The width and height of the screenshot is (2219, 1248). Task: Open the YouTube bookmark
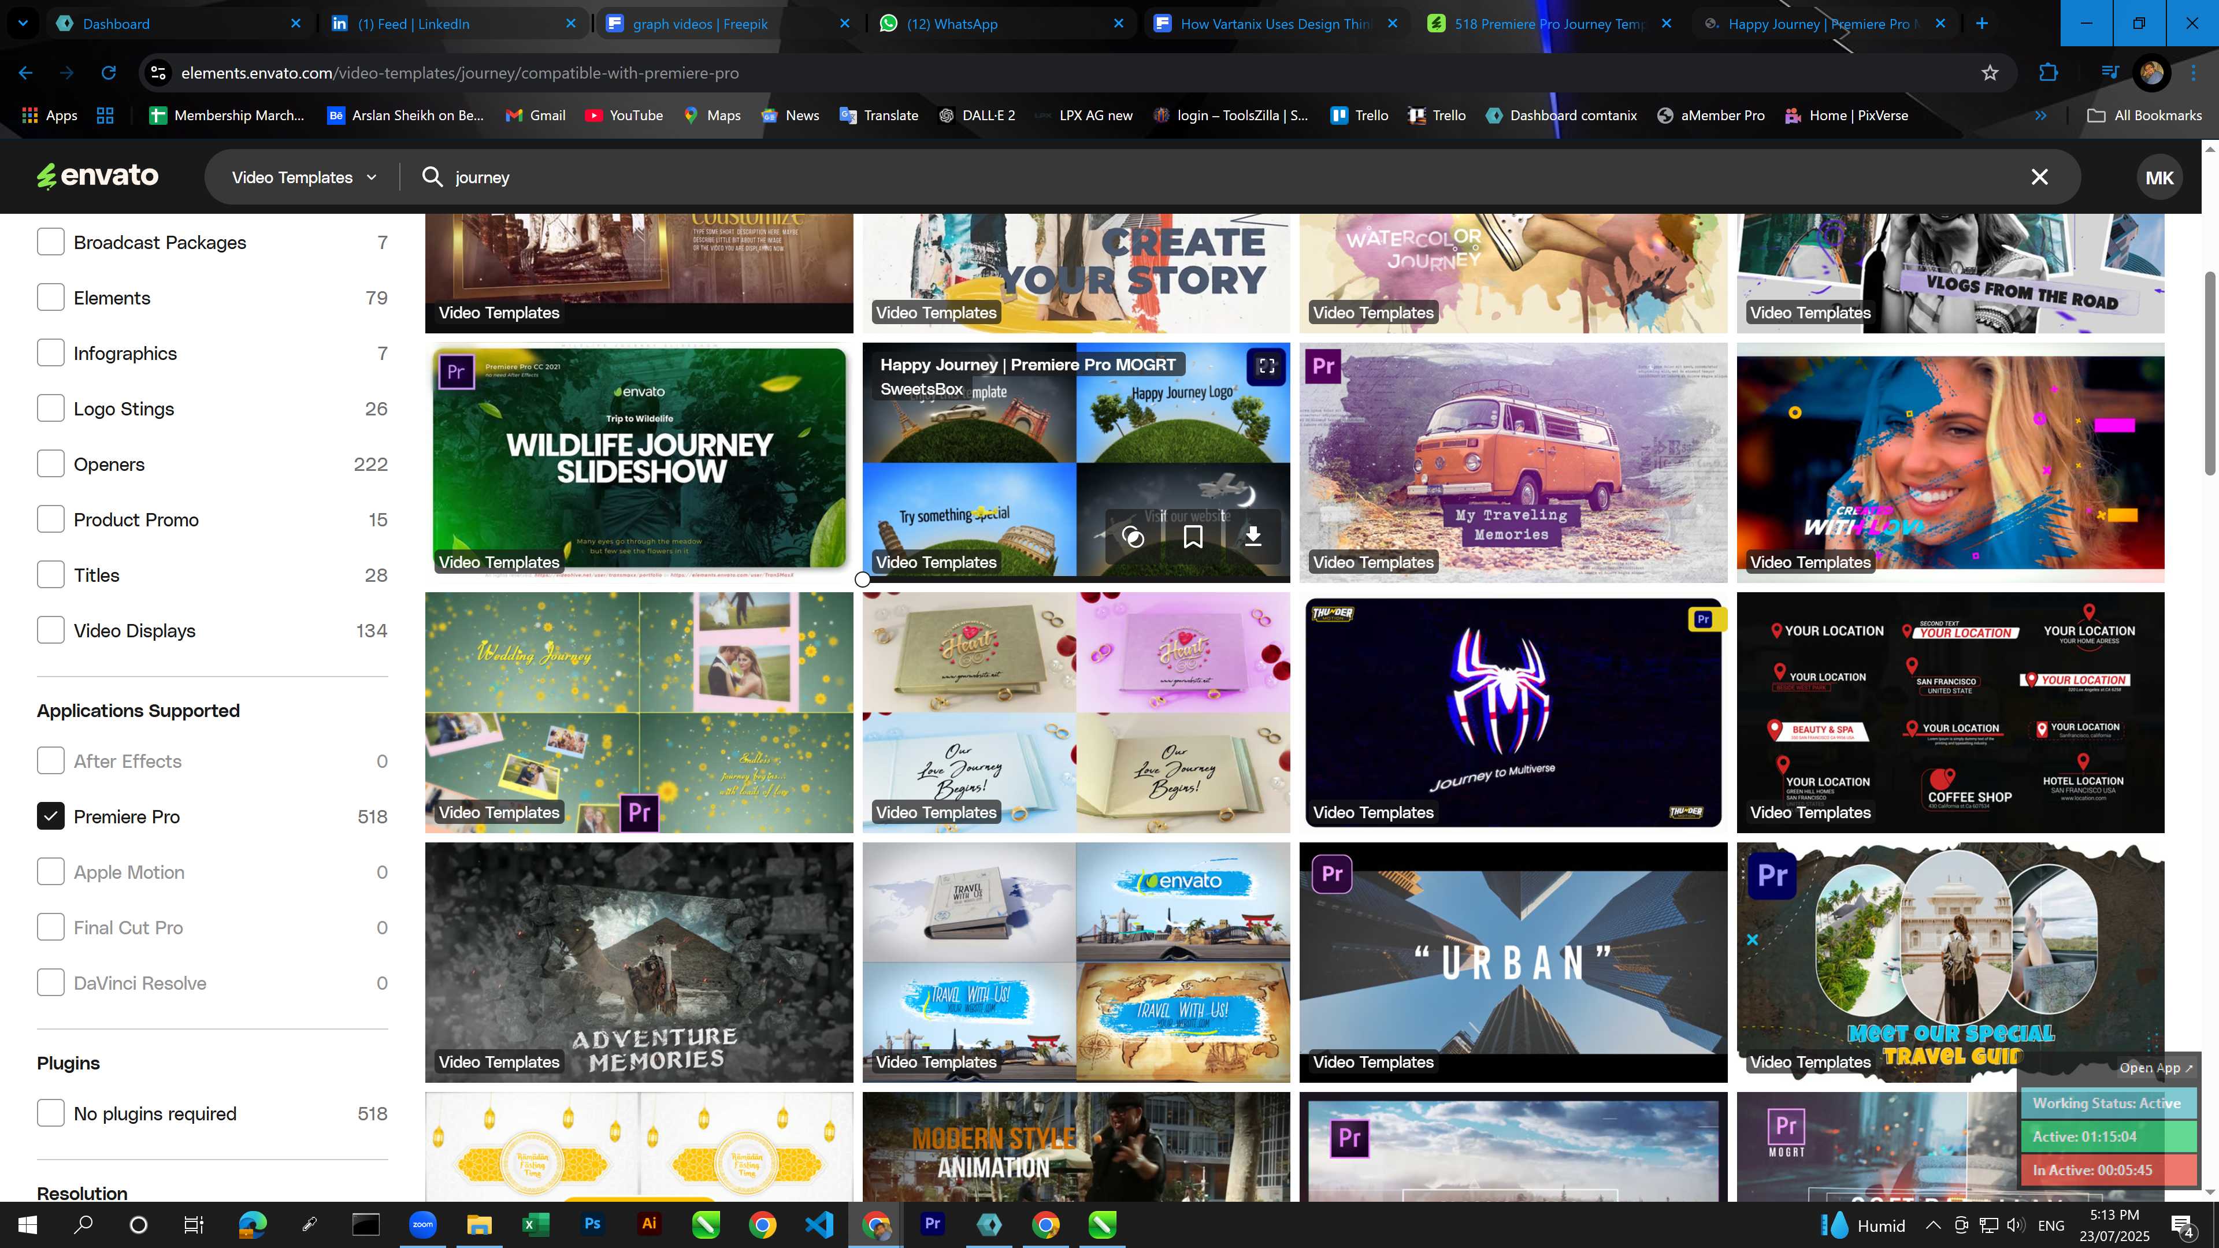(625, 116)
